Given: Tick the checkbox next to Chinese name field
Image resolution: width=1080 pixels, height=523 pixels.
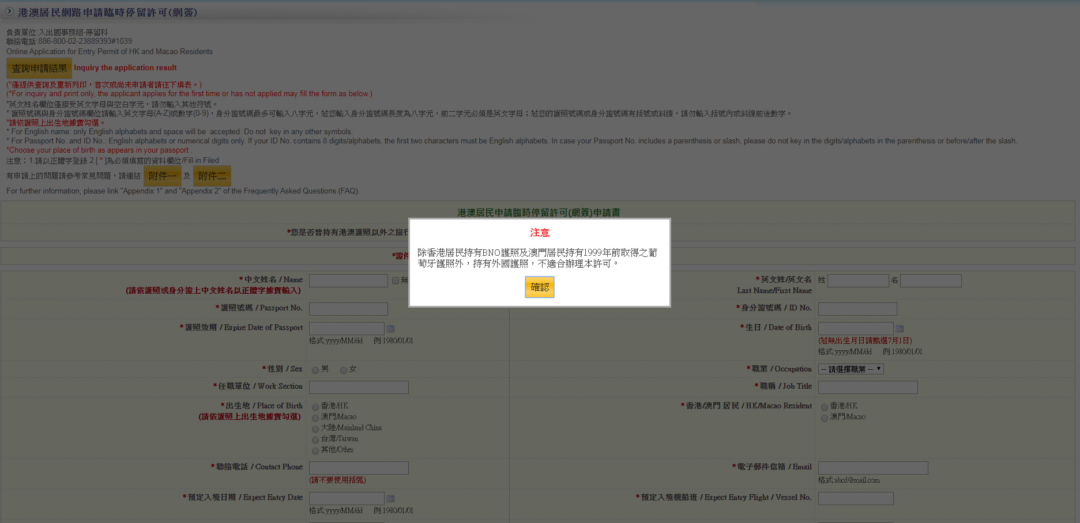Looking at the screenshot, I should point(396,281).
